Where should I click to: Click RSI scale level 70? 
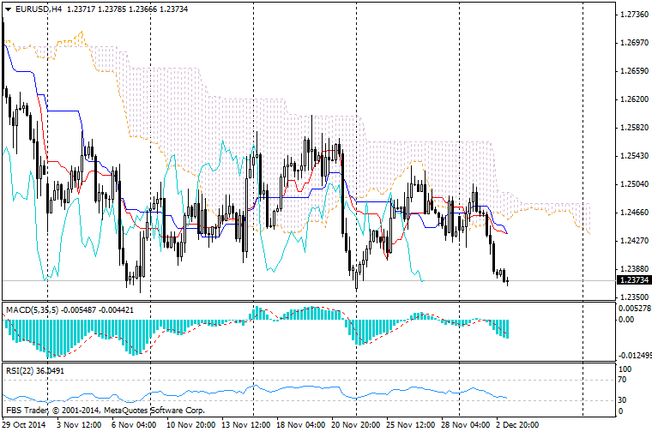point(624,379)
